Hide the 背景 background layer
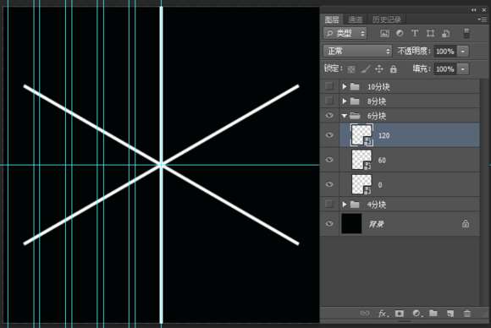The height and width of the screenshot is (328, 491). click(329, 223)
